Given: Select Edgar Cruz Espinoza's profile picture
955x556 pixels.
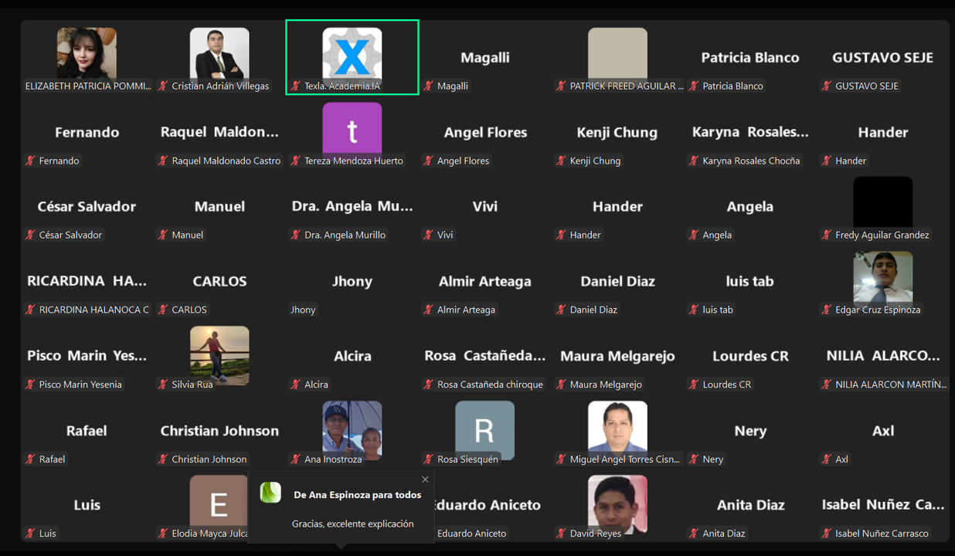Looking at the screenshot, I should coord(882,276).
